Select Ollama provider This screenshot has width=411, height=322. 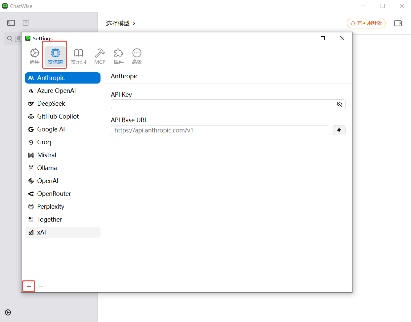click(x=62, y=168)
